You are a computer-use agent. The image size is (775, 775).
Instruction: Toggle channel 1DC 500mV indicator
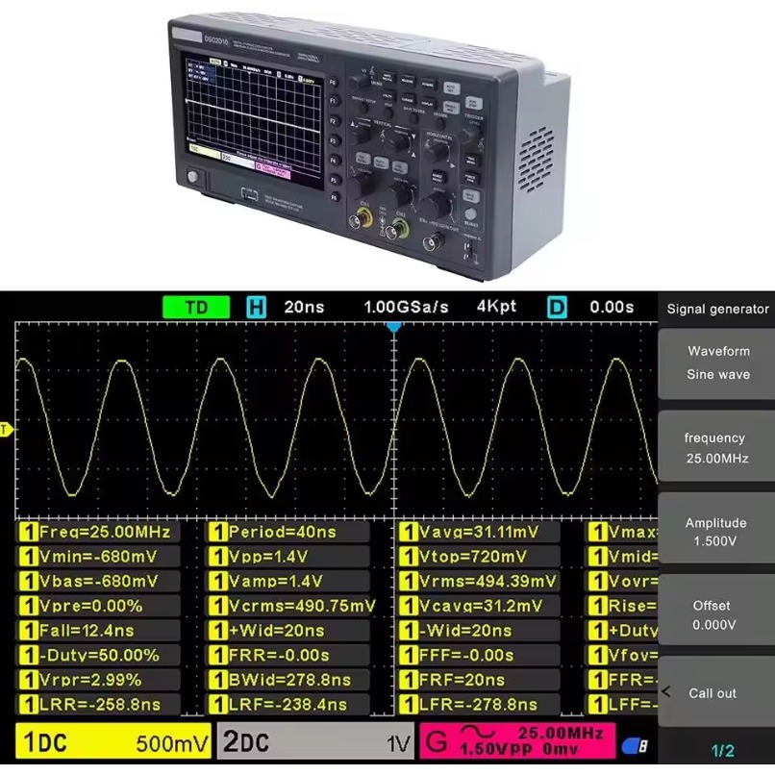tap(114, 743)
